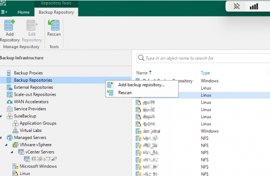270x176 pixels.
Task: Click the Rescan ribbon icon
Action: 54,25
